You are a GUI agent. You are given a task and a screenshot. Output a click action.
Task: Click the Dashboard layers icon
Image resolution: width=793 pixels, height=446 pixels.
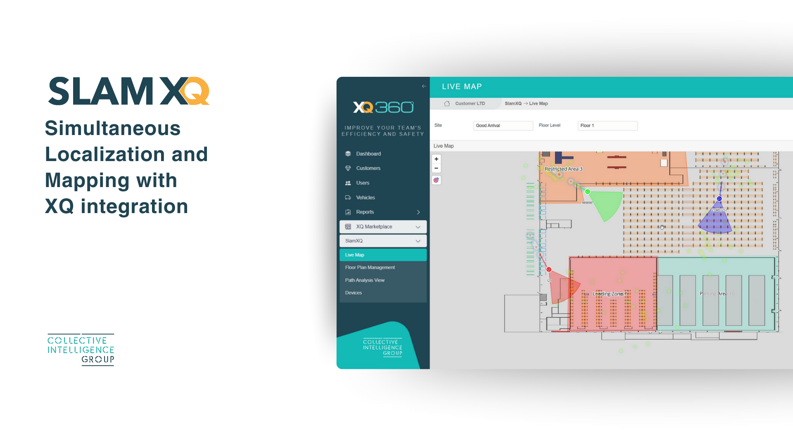(x=348, y=154)
